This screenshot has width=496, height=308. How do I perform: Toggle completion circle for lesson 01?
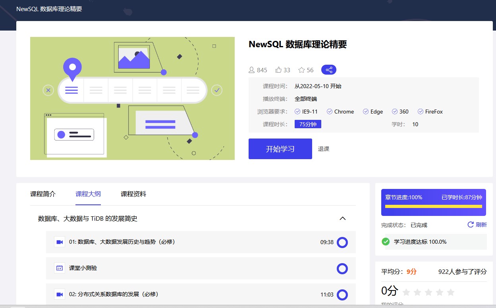coord(342,242)
